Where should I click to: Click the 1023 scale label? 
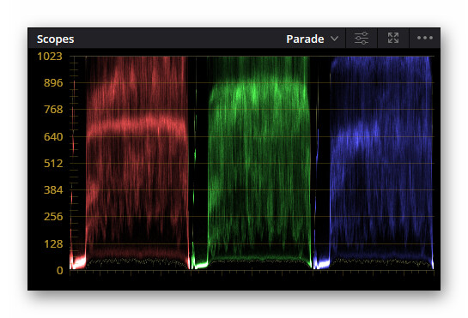[50, 56]
